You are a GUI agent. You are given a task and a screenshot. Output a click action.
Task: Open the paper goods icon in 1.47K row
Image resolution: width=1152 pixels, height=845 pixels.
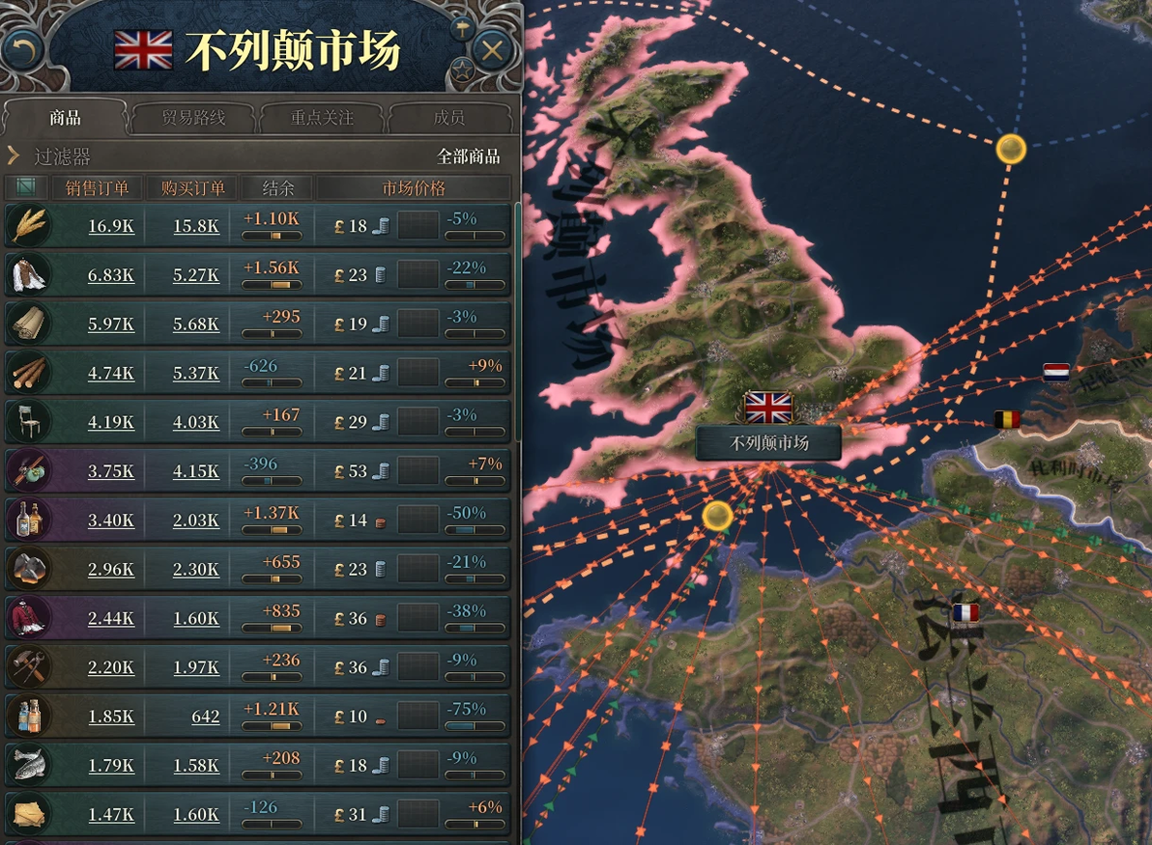pos(29,814)
